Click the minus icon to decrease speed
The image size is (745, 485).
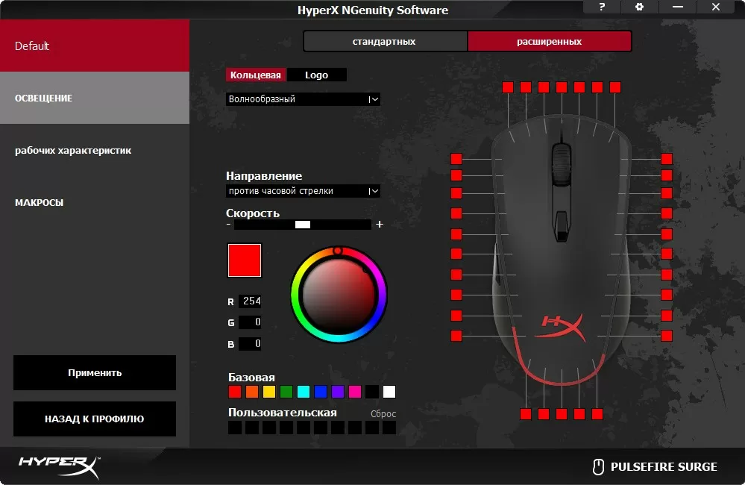[228, 224]
